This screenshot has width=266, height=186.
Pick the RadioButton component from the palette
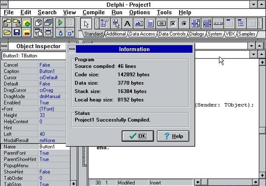(184, 23)
